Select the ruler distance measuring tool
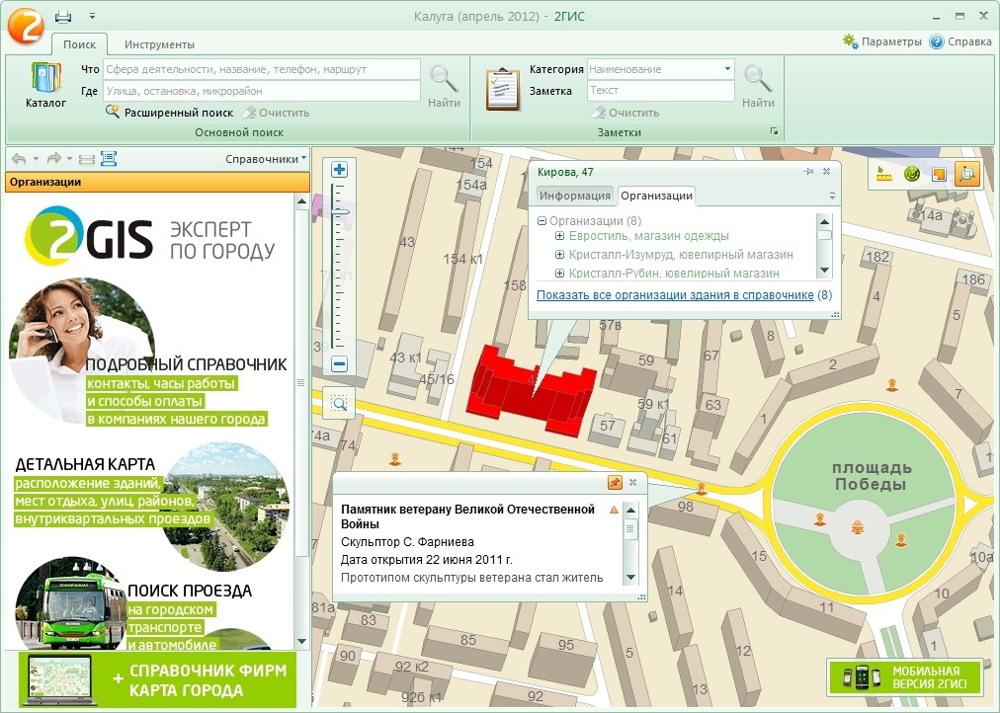 (884, 174)
